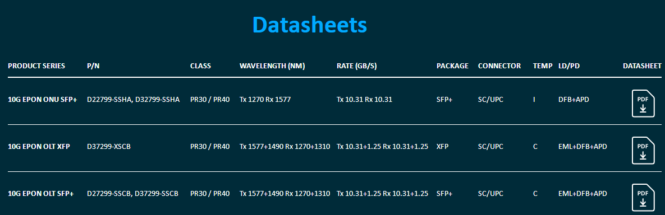The image size is (665, 215).
Task: Click the LD/PD column header
Action: tap(569, 66)
